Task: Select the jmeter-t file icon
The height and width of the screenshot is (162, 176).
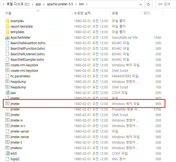Action: click(x=7, y=143)
